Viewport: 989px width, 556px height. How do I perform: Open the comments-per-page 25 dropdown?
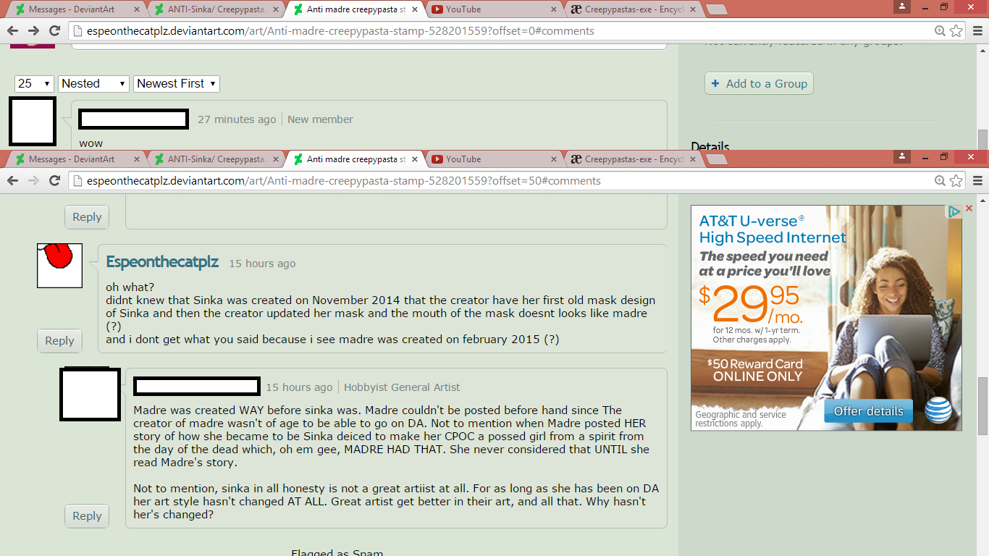pyautogui.click(x=34, y=83)
